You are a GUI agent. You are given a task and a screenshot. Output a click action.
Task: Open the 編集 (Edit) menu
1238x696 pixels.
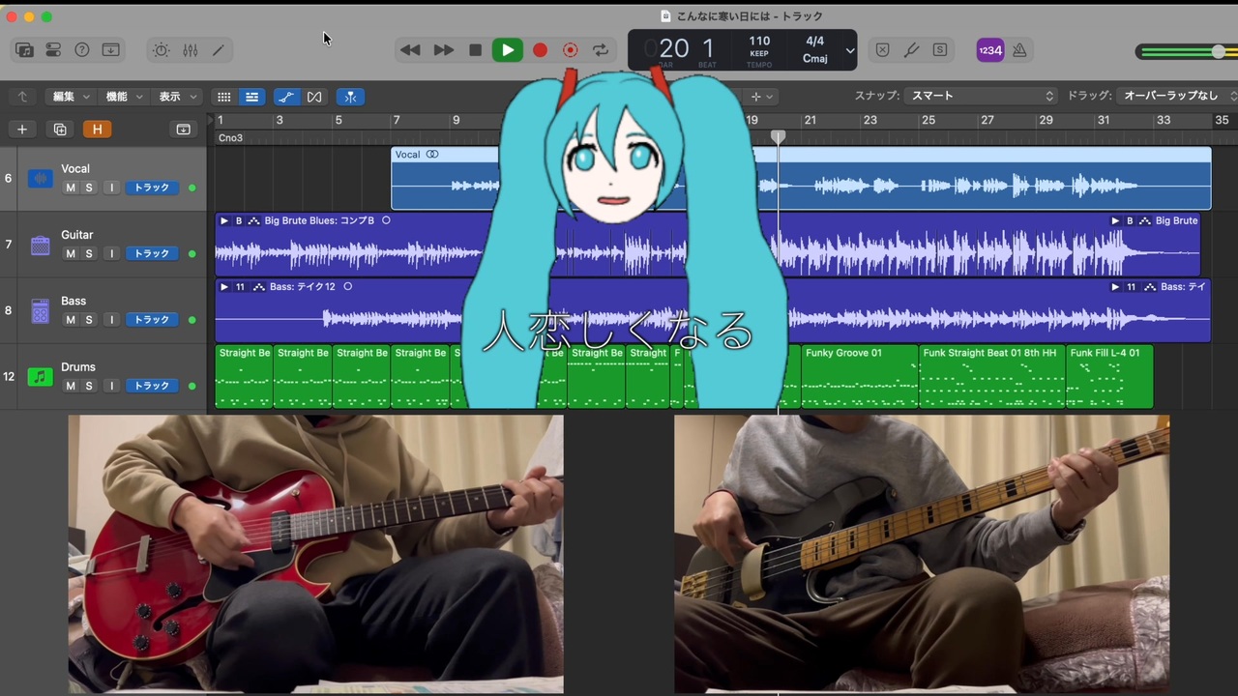tap(71, 97)
